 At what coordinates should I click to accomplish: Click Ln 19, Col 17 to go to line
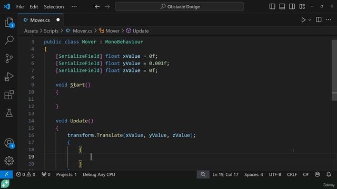pyautogui.click(x=225, y=174)
